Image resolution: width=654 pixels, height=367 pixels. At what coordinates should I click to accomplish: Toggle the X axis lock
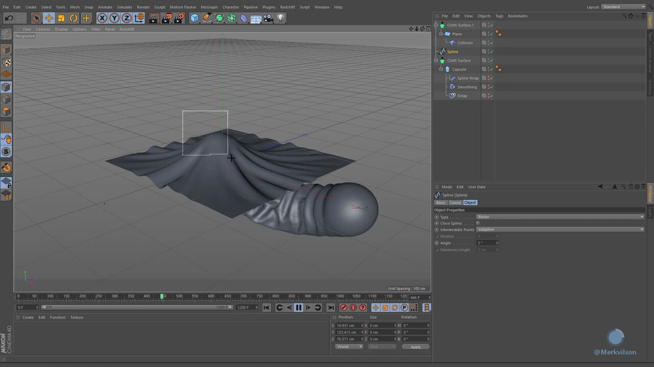[102, 18]
